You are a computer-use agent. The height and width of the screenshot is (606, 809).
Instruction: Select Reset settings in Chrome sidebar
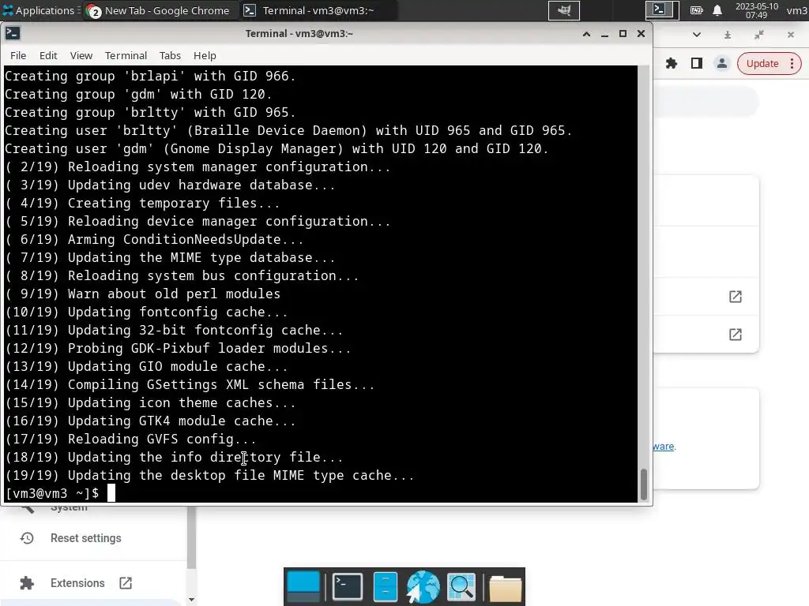point(85,538)
